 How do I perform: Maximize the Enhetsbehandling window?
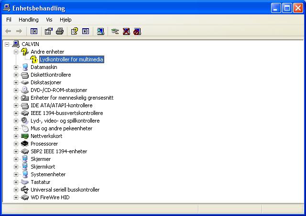click(x=287, y=8)
